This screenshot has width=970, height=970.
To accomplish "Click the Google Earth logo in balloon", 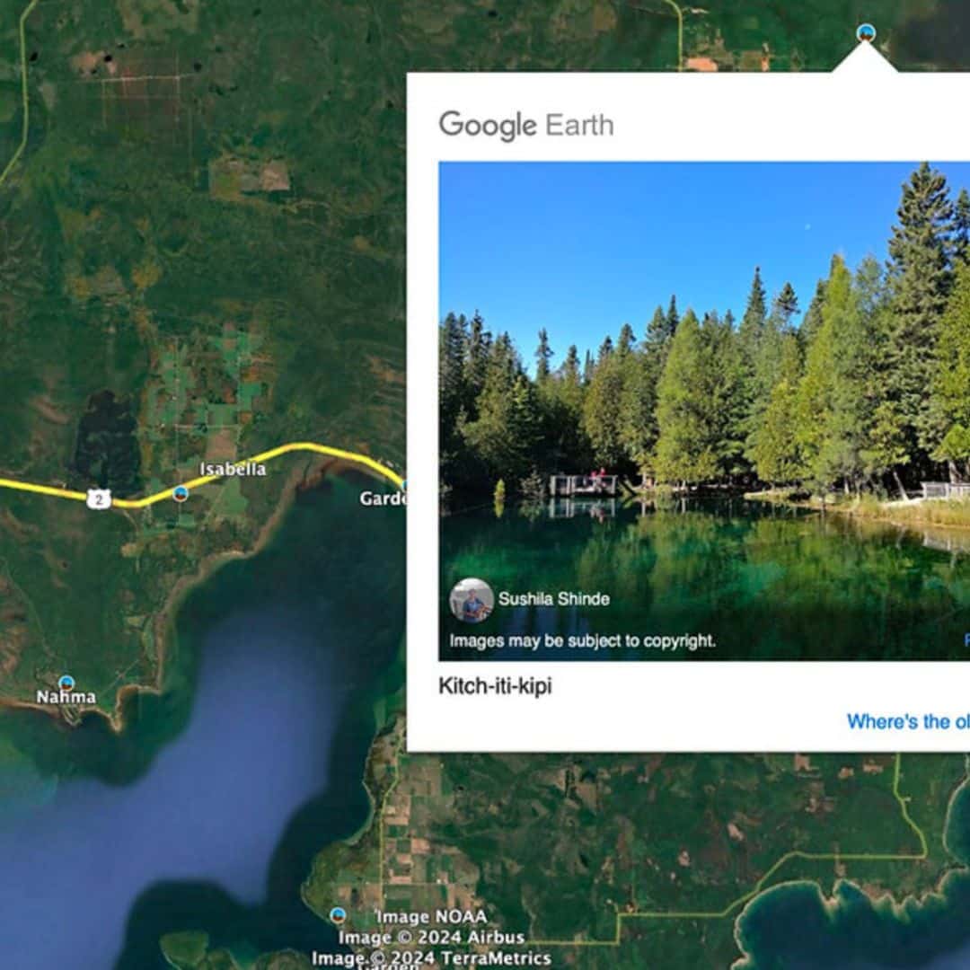I will tap(526, 126).
